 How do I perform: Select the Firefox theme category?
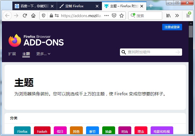[22, 131]
